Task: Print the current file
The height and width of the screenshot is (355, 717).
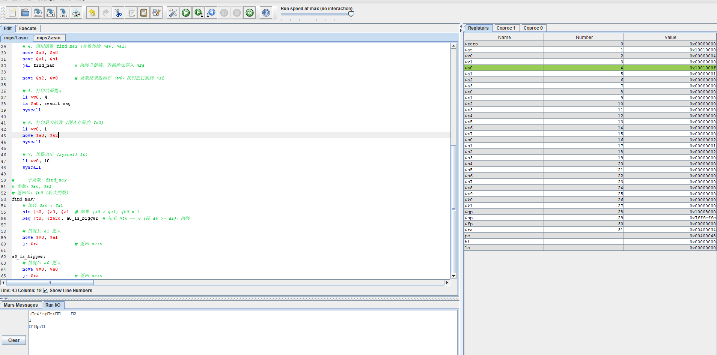Action: [76, 13]
